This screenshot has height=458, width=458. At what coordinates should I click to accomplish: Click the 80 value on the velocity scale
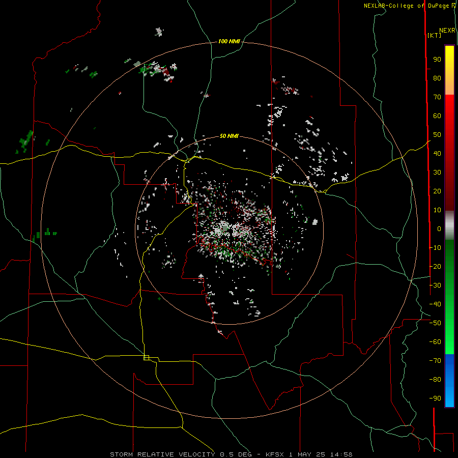437,78
